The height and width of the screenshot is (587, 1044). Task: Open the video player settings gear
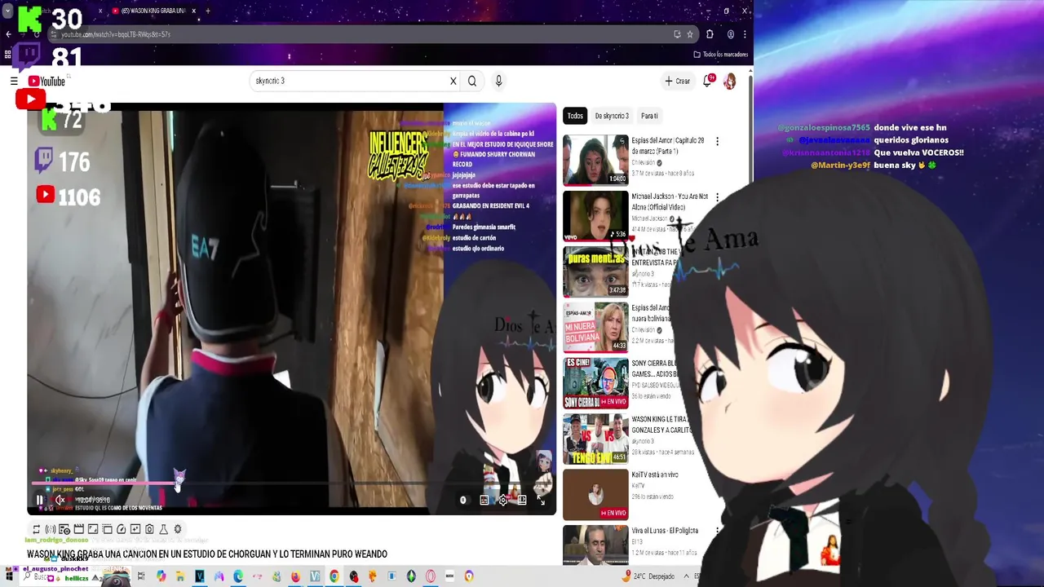[x=503, y=501]
